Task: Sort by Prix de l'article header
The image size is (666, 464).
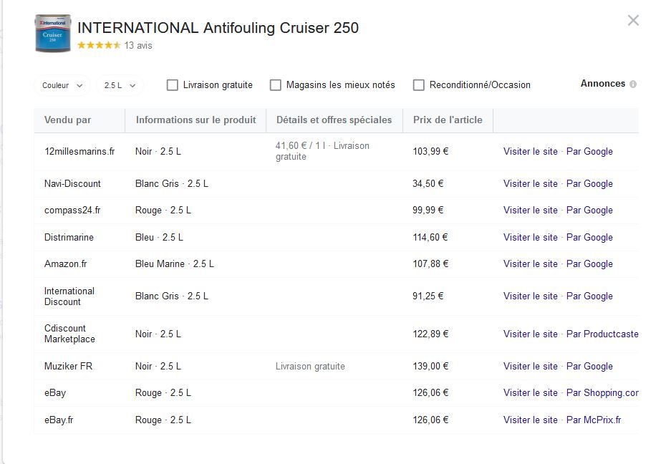Action: pyautogui.click(x=448, y=120)
